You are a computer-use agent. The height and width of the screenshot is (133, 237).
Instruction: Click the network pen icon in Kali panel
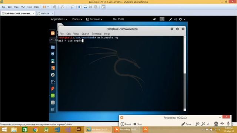[x=170, y=19]
